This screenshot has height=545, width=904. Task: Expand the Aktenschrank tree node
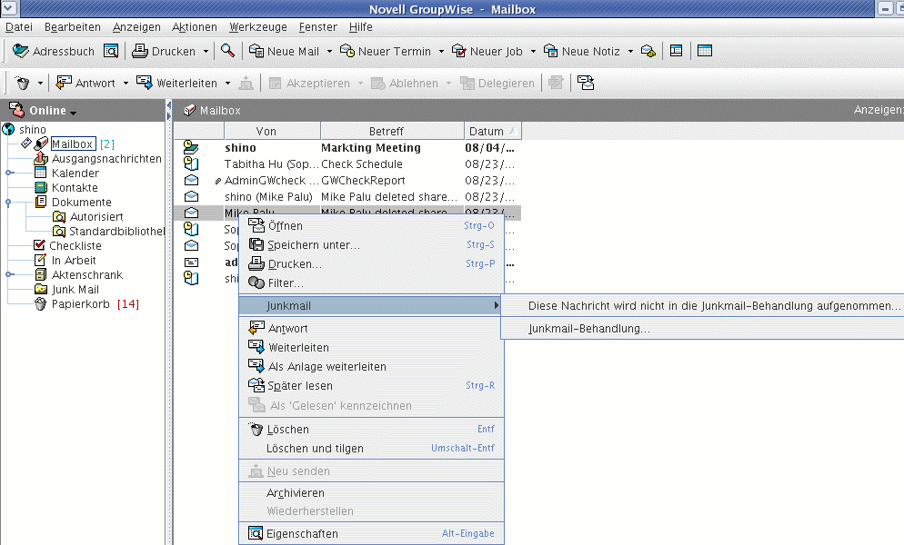pyautogui.click(x=9, y=275)
